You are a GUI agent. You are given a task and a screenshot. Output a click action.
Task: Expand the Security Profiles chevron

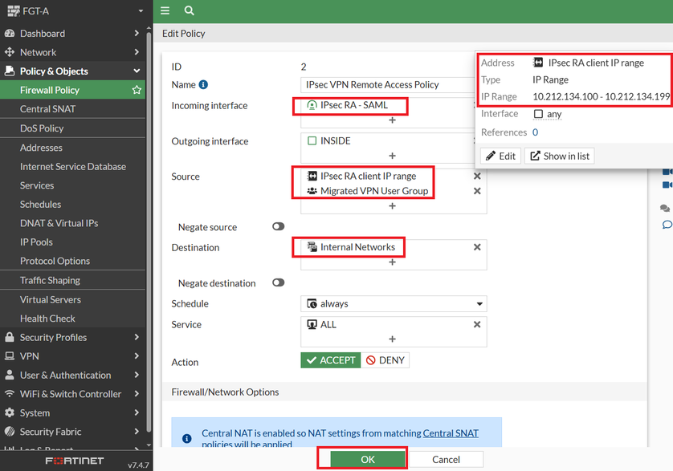tap(137, 337)
